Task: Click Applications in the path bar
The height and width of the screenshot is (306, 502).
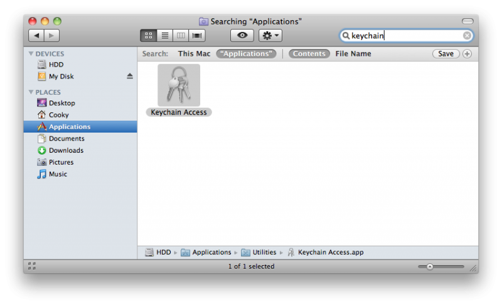Action: 206,253
